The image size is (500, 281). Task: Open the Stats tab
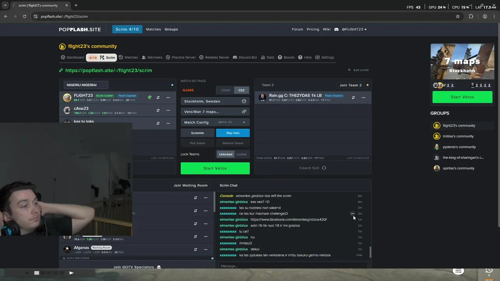point(268,57)
